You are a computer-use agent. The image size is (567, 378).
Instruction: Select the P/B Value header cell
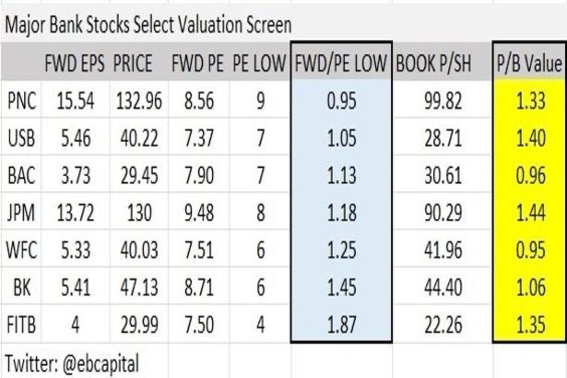529,64
